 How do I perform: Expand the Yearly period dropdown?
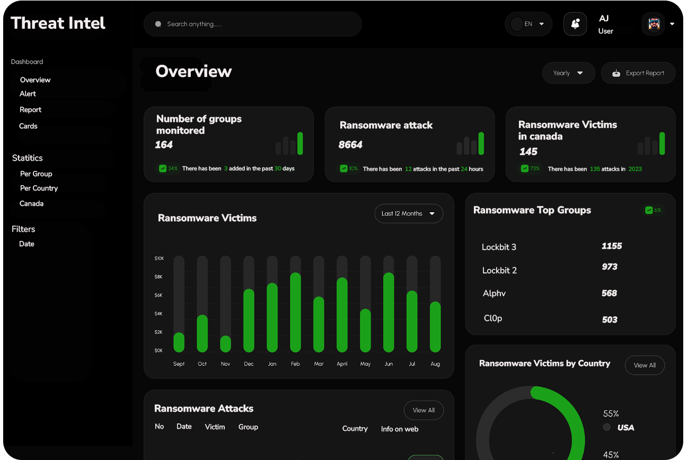tap(568, 73)
